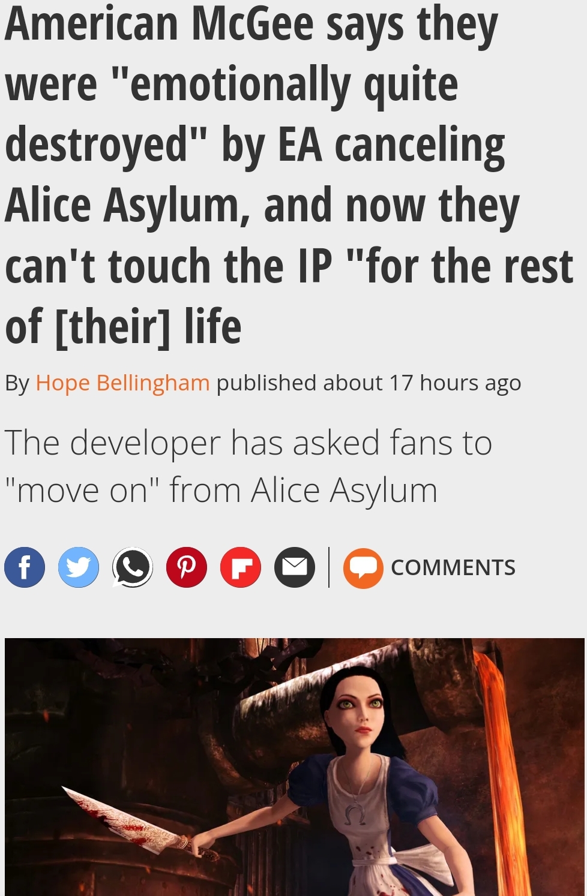This screenshot has width=587, height=896.
Task: Pin the article with the Pinterest icon
Action: pos(187,567)
